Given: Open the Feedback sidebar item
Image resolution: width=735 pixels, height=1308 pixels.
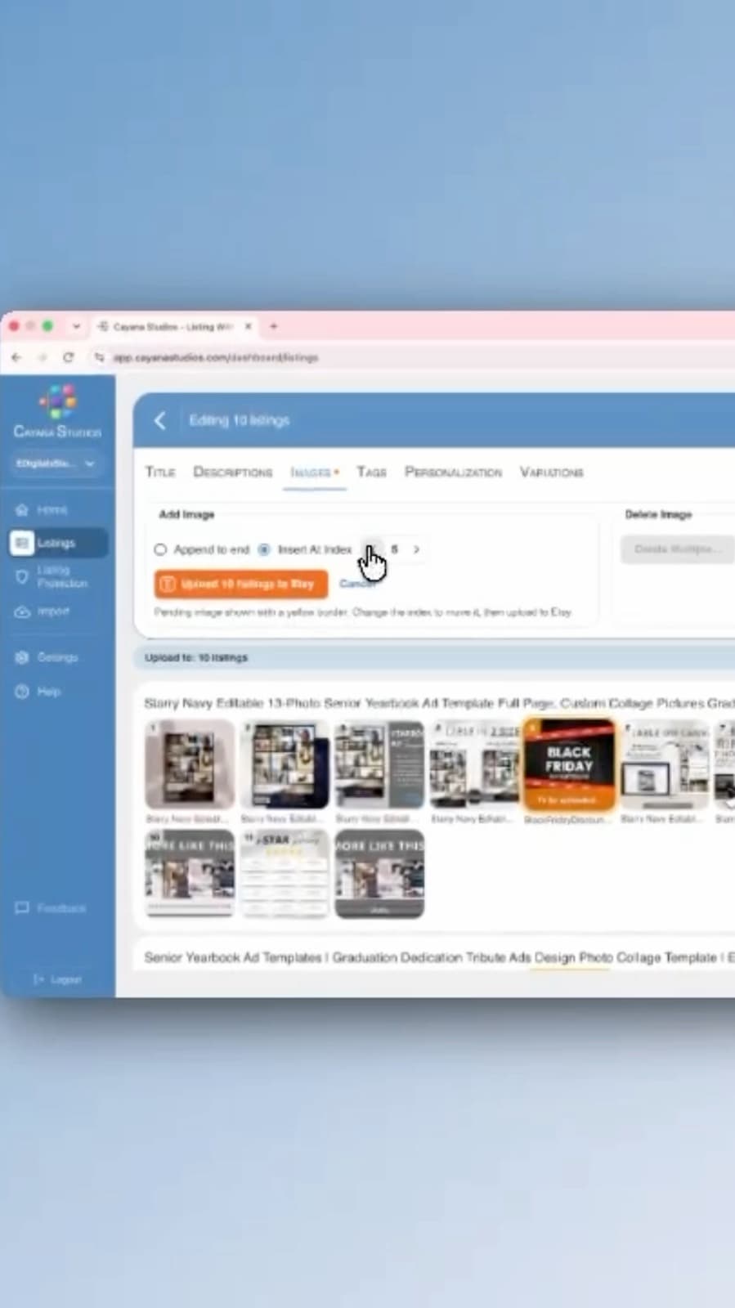Looking at the screenshot, I should (51, 908).
